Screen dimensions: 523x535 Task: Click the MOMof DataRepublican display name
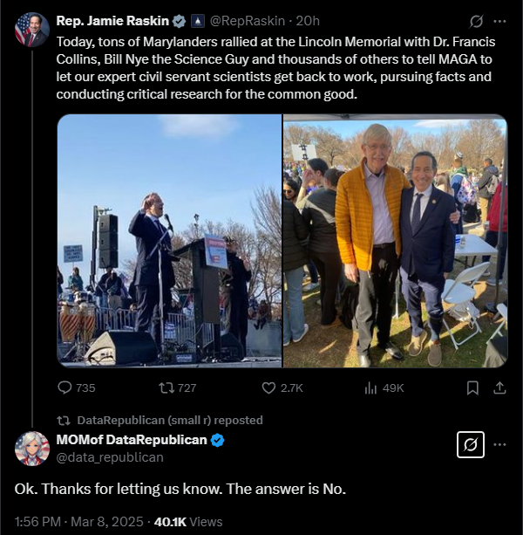(132, 440)
